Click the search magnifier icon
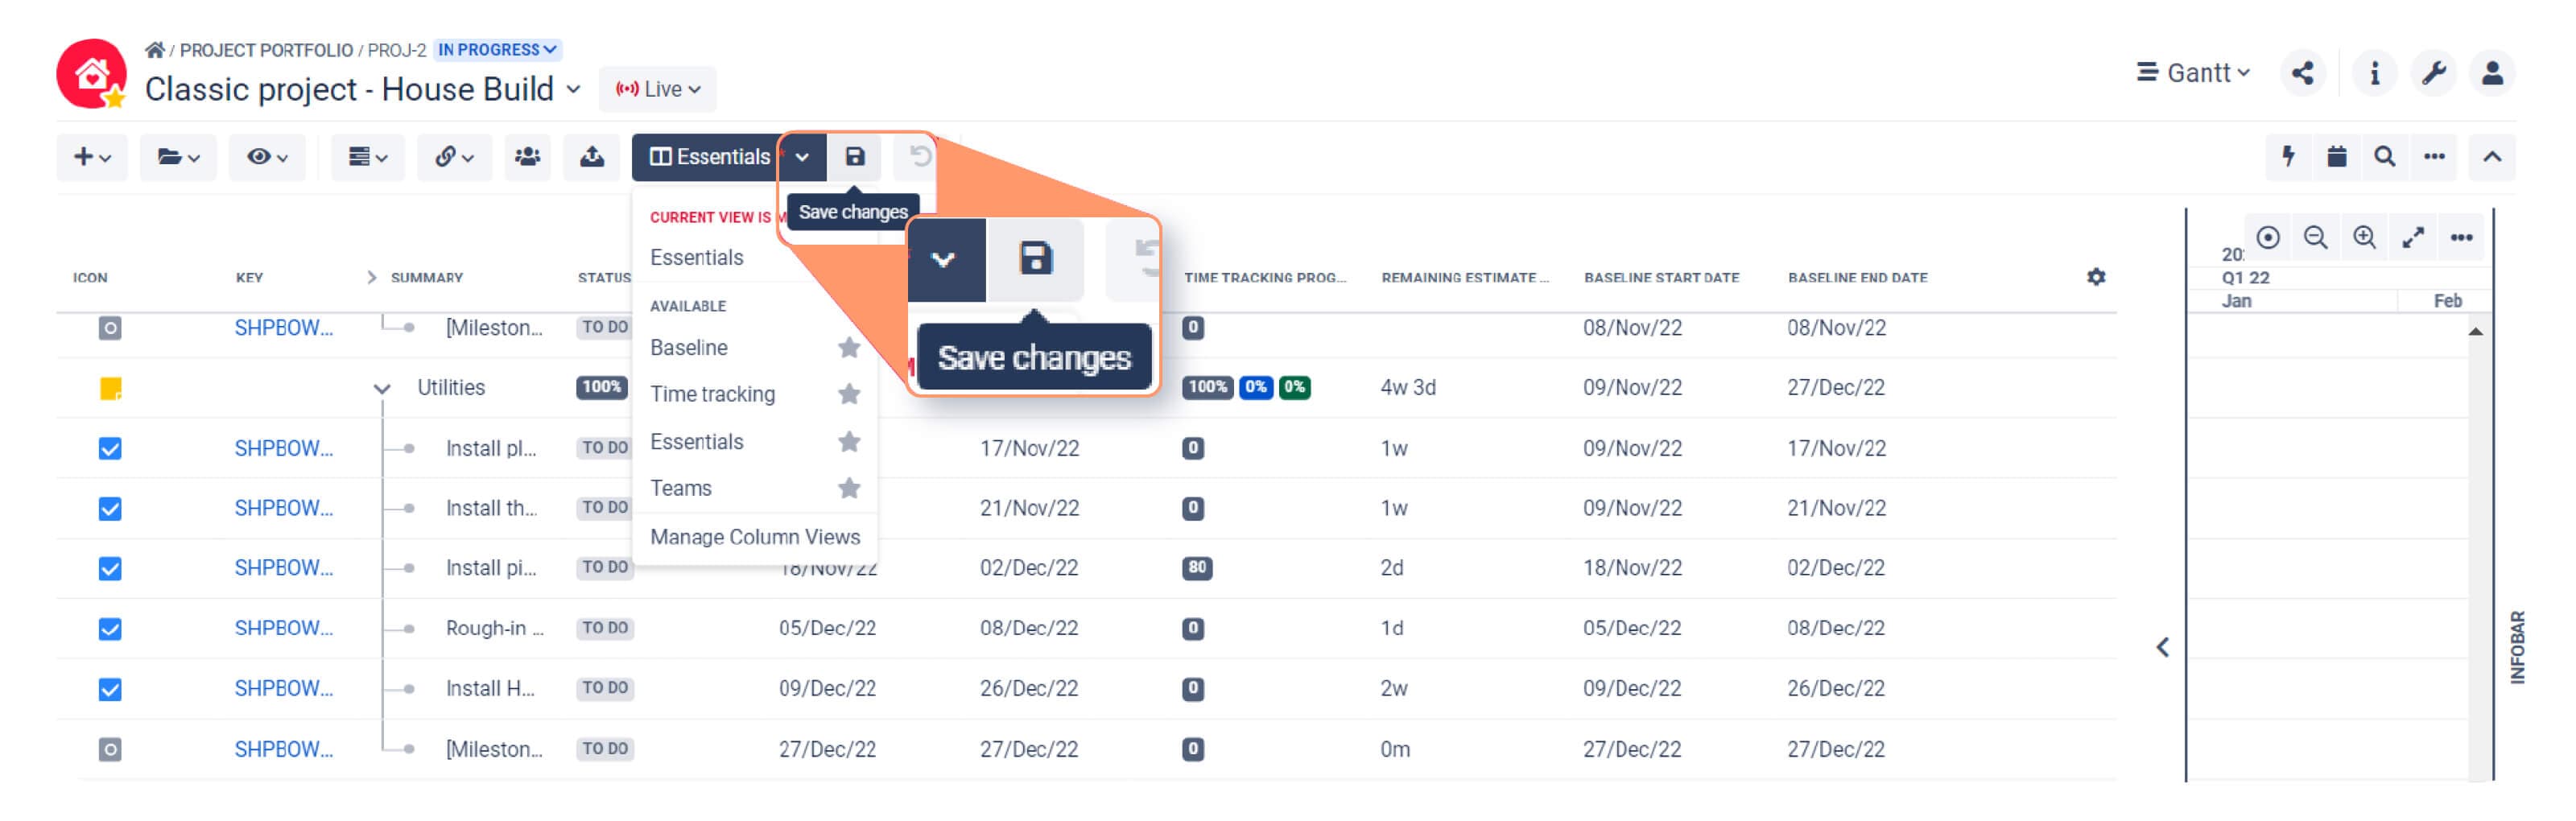 [x=2385, y=157]
